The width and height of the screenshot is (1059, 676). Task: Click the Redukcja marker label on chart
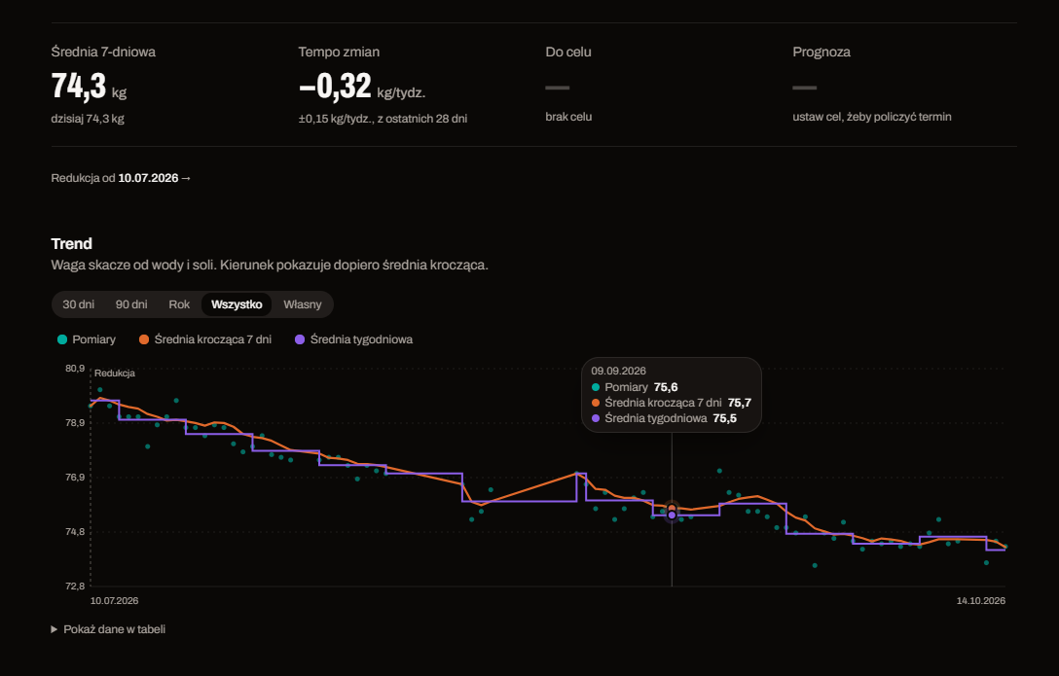(x=114, y=374)
